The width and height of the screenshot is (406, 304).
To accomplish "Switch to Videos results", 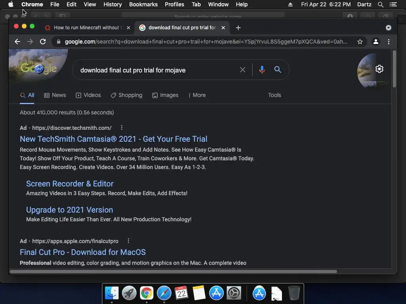I will coord(88,95).
